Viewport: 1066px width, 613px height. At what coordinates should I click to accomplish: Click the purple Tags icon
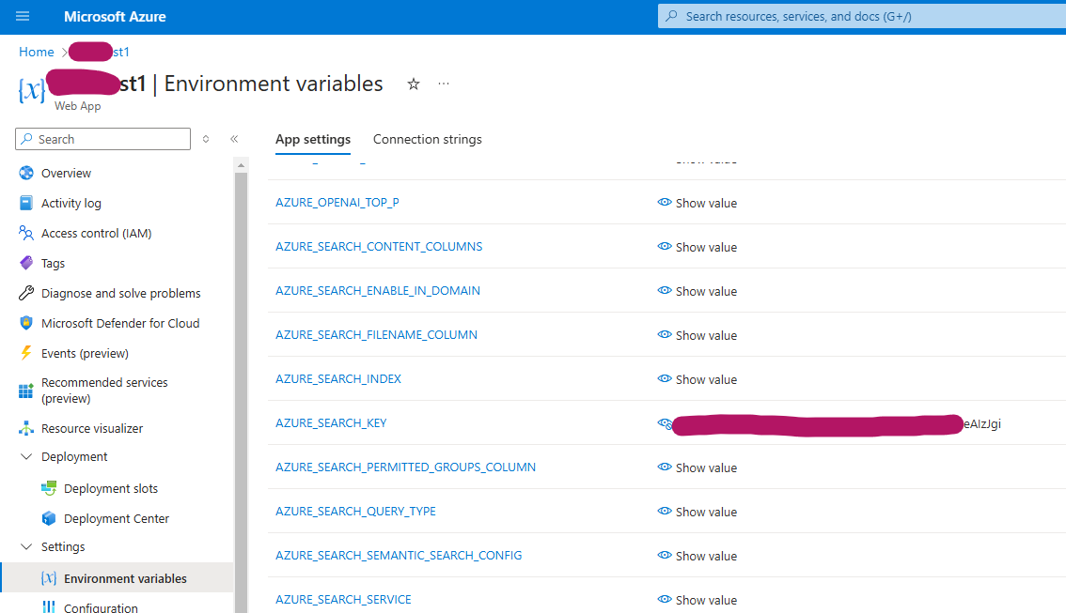click(x=25, y=263)
